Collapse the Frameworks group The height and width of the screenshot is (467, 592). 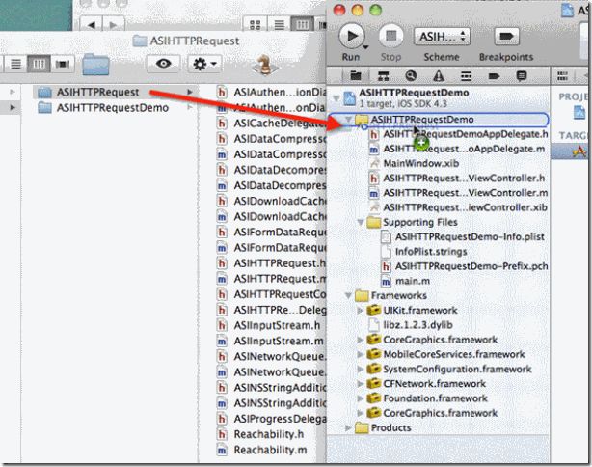pyautogui.click(x=349, y=295)
